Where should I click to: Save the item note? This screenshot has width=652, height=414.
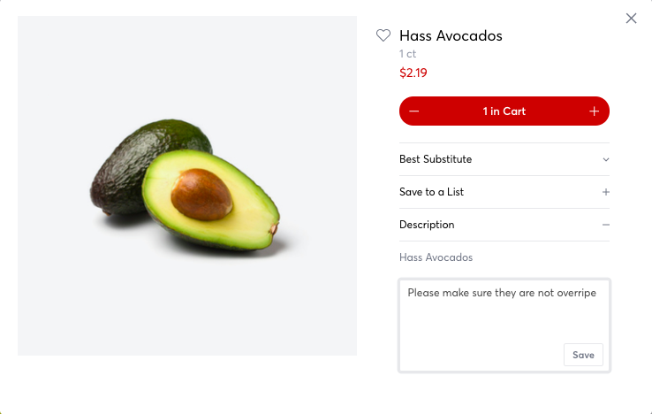point(583,355)
